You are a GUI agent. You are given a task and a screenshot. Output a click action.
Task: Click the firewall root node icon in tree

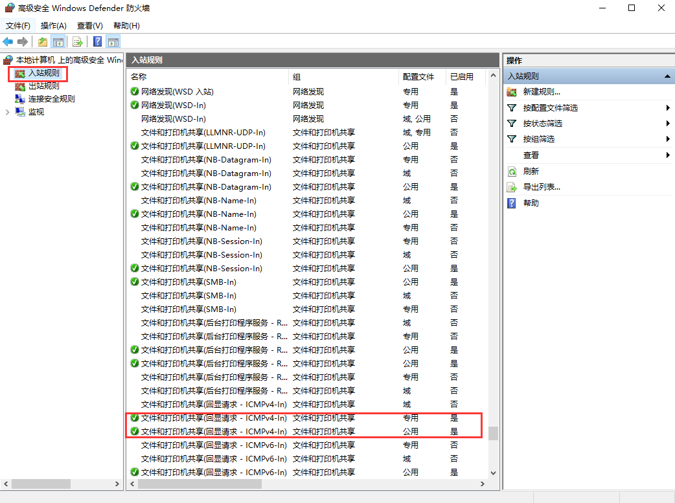[8, 60]
